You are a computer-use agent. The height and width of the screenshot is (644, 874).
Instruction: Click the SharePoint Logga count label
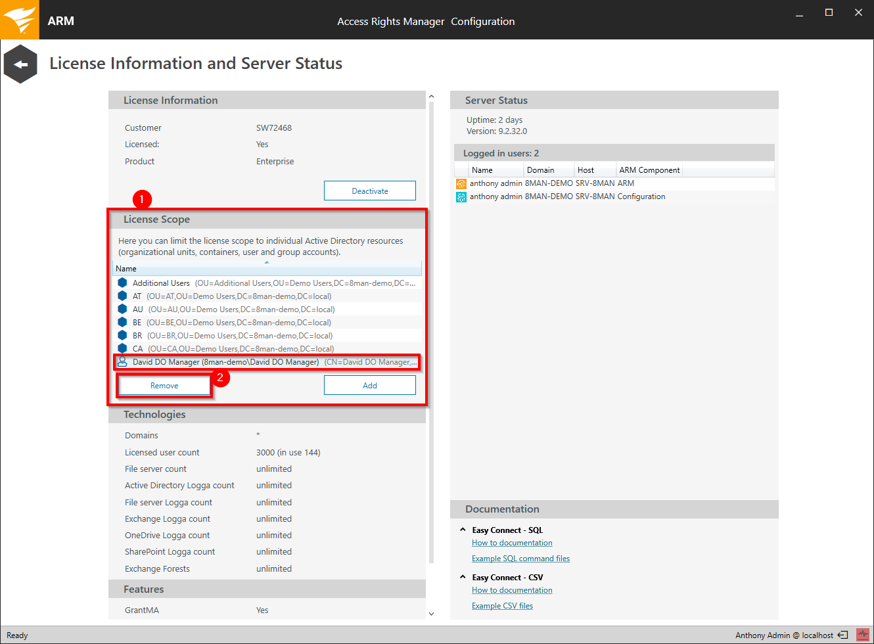tap(170, 551)
